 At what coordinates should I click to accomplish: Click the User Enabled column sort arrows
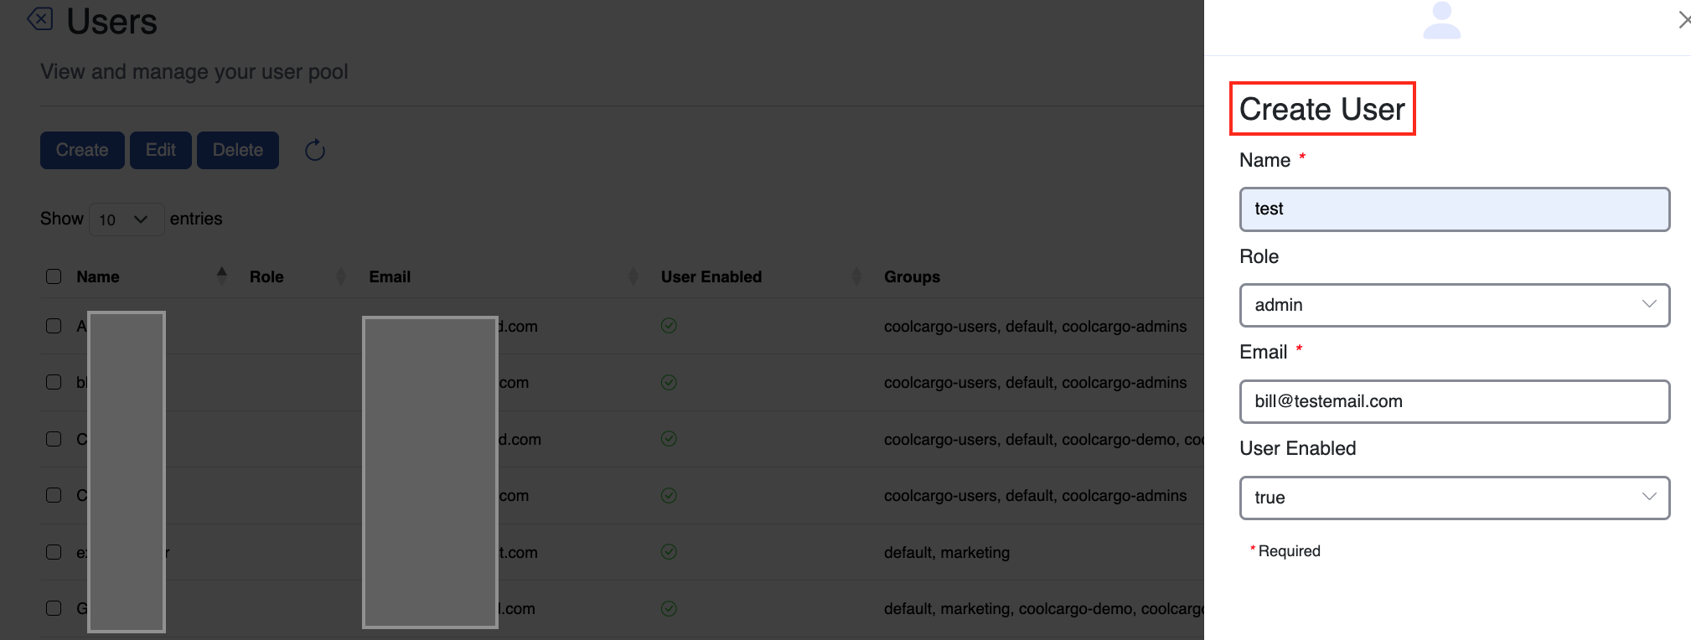tap(856, 276)
